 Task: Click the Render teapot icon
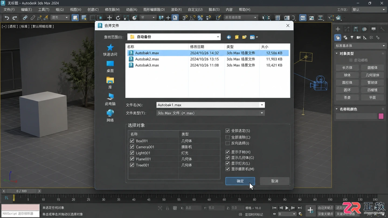tap(338, 18)
